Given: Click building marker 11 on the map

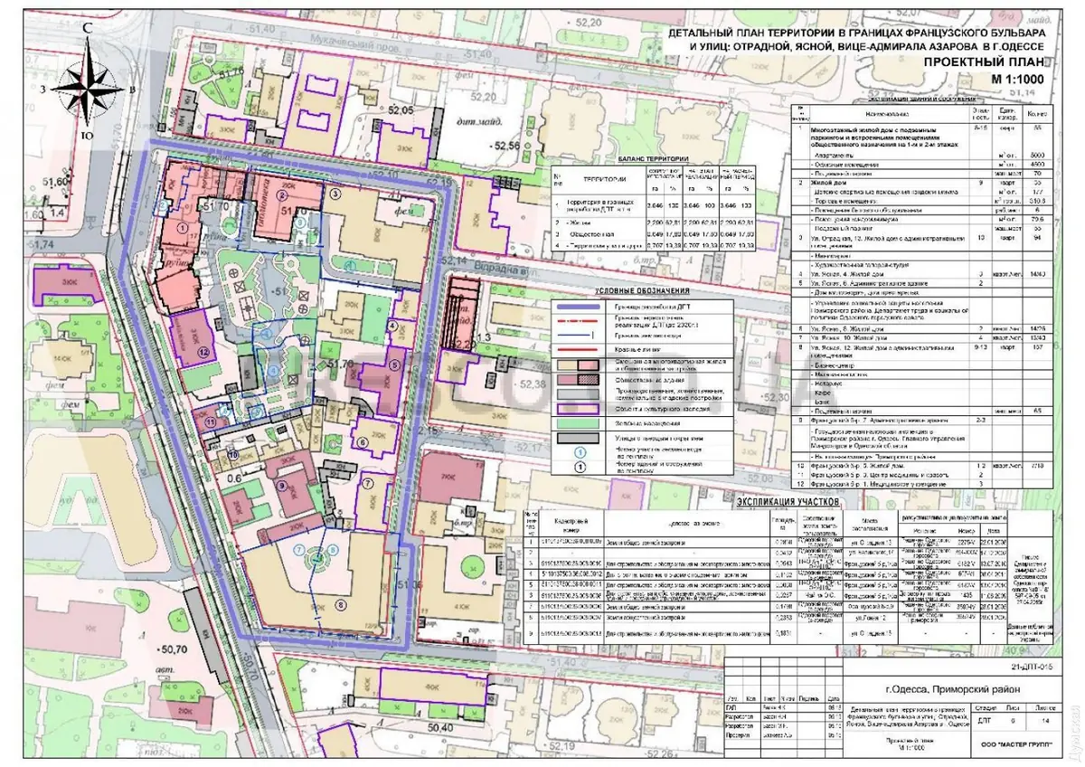Looking at the screenshot, I should [212, 421].
